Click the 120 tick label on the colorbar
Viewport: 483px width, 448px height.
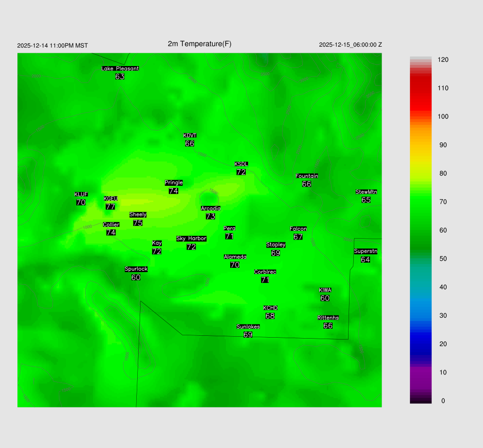(x=442, y=60)
